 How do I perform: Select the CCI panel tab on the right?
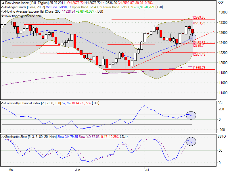point(220,102)
